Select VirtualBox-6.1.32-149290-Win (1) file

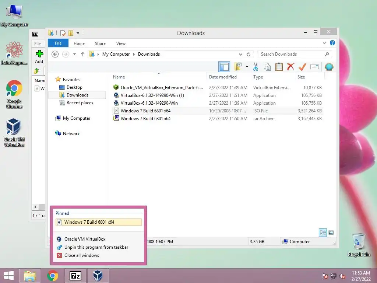point(218,95)
